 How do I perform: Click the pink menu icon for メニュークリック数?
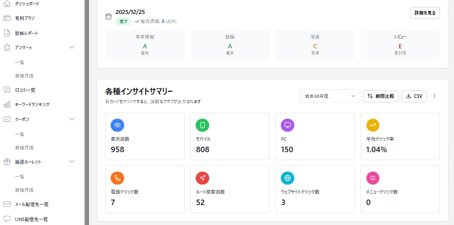click(x=372, y=178)
